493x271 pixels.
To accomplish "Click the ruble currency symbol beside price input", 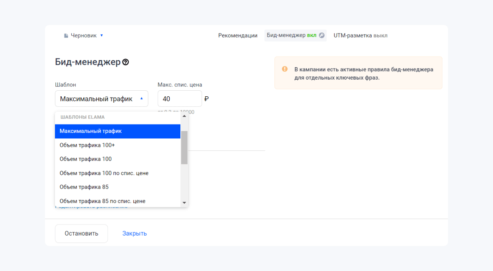I will [206, 98].
